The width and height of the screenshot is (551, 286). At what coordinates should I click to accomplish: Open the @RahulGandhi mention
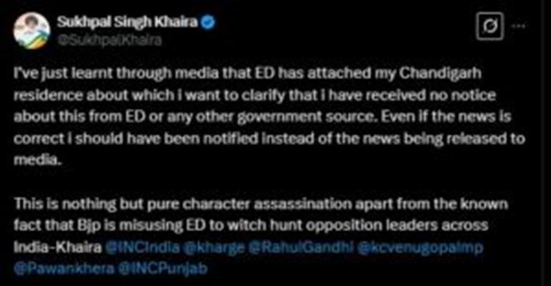pyautogui.click(x=301, y=247)
